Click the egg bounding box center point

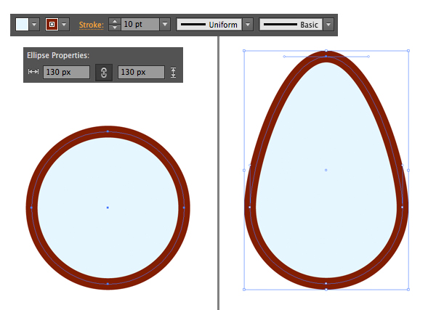[326, 170]
